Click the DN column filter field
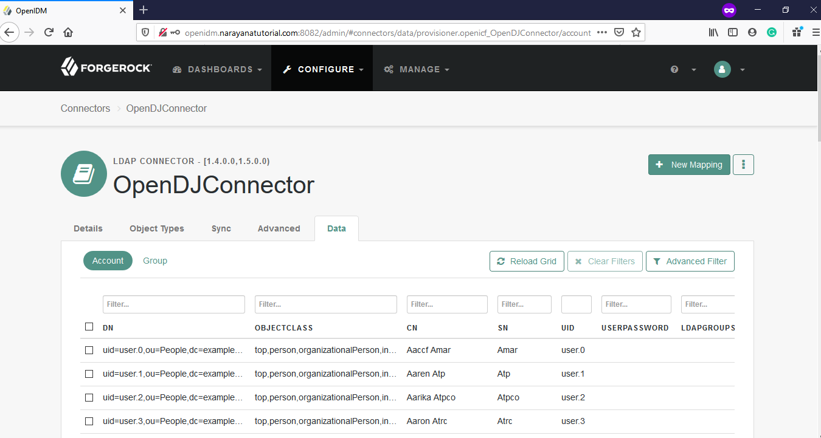This screenshot has width=821, height=438. pyautogui.click(x=174, y=304)
